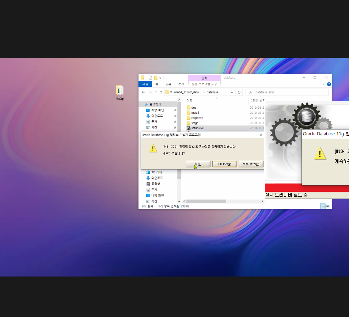Viewport: 349px width, 317px height.
Task: Open pinned 문서 under 즐겨찾기
Action: click(x=154, y=121)
